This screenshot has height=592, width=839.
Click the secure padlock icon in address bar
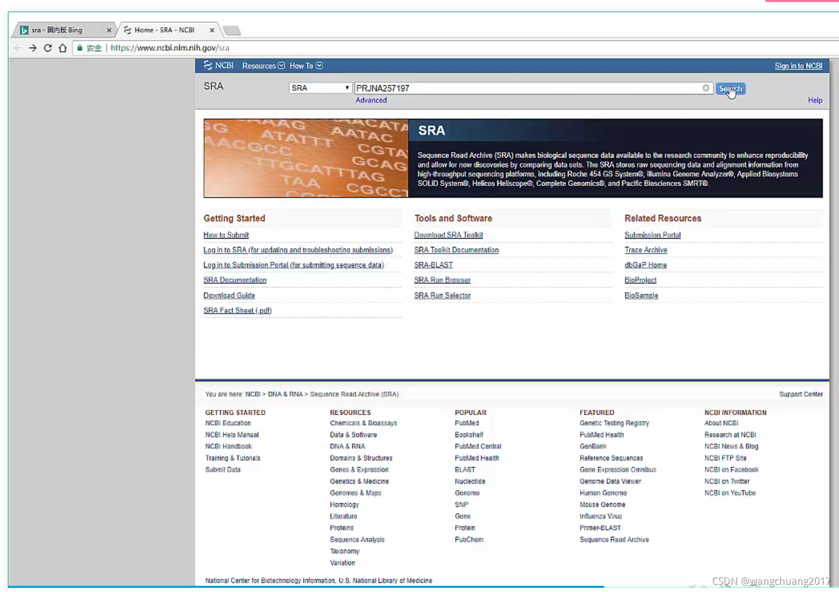tap(80, 48)
